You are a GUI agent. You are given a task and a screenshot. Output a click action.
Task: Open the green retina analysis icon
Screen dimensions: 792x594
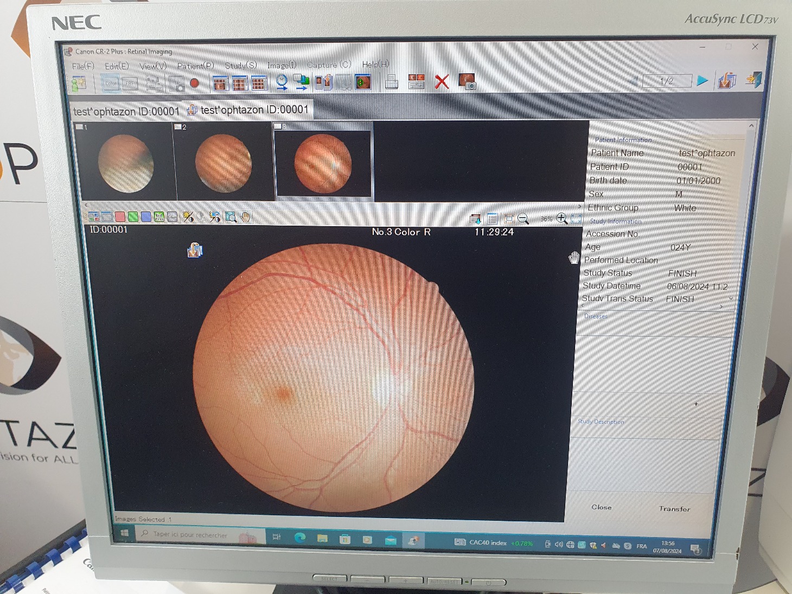tap(363, 82)
